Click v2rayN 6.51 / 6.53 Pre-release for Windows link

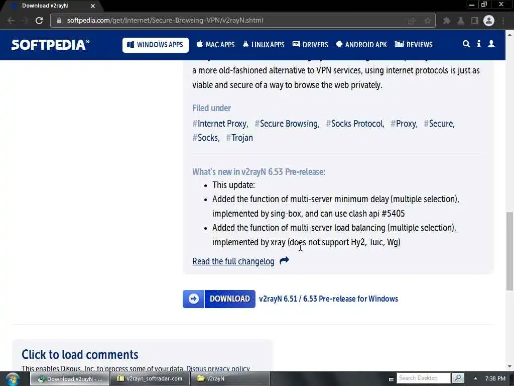(x=328, y=299)
